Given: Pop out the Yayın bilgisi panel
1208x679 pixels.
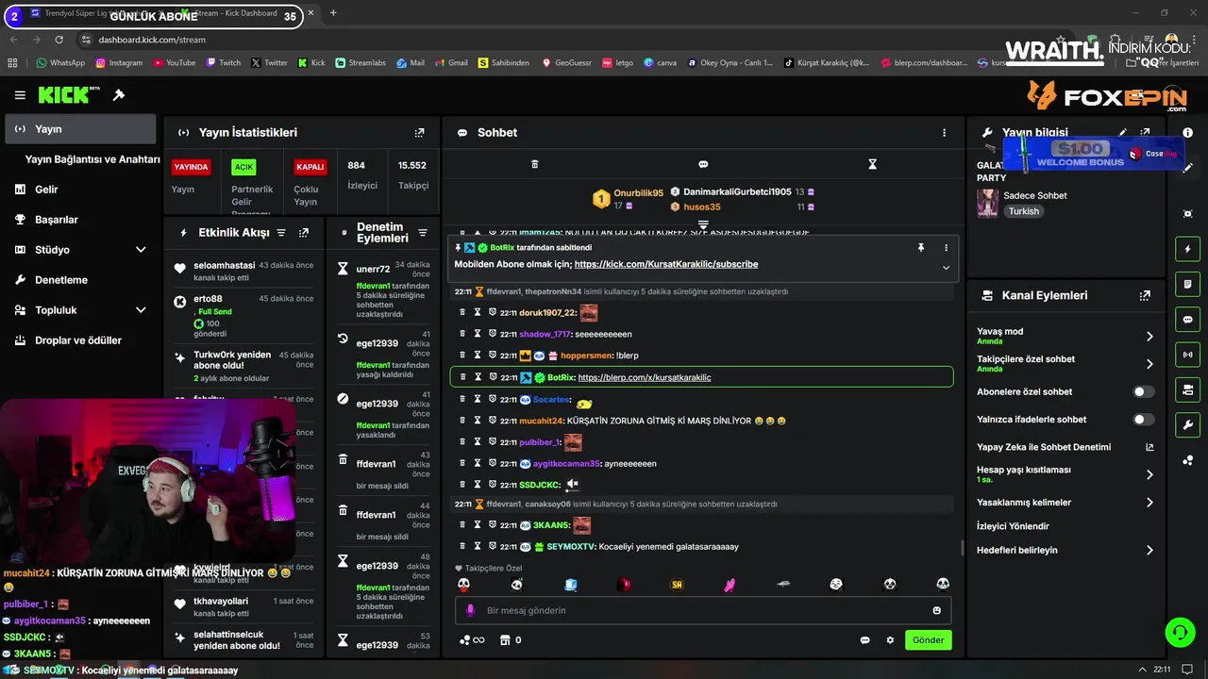Looking at the screenshot, I should 1145,133.
